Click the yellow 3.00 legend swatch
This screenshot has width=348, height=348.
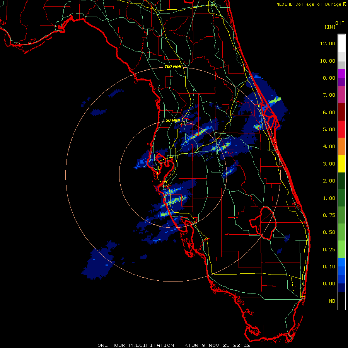[x=341, y=164]
